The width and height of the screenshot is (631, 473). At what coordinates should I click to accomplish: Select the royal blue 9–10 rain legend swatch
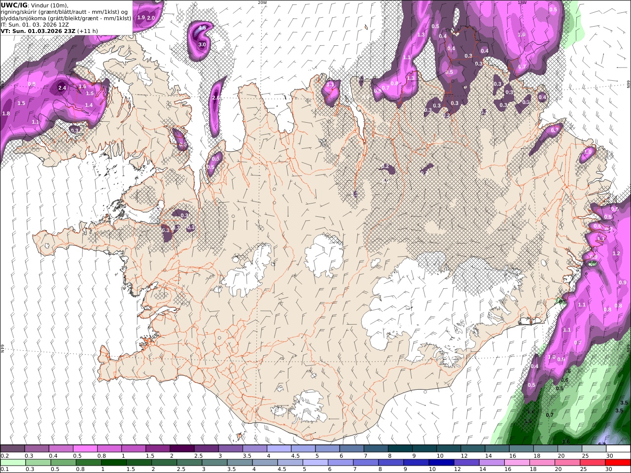pos(416,462)
